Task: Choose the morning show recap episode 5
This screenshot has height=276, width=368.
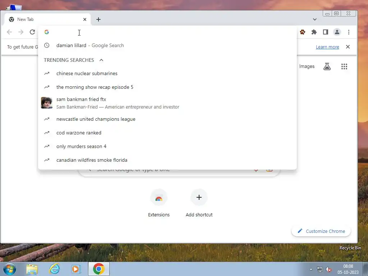Action: 167,87
